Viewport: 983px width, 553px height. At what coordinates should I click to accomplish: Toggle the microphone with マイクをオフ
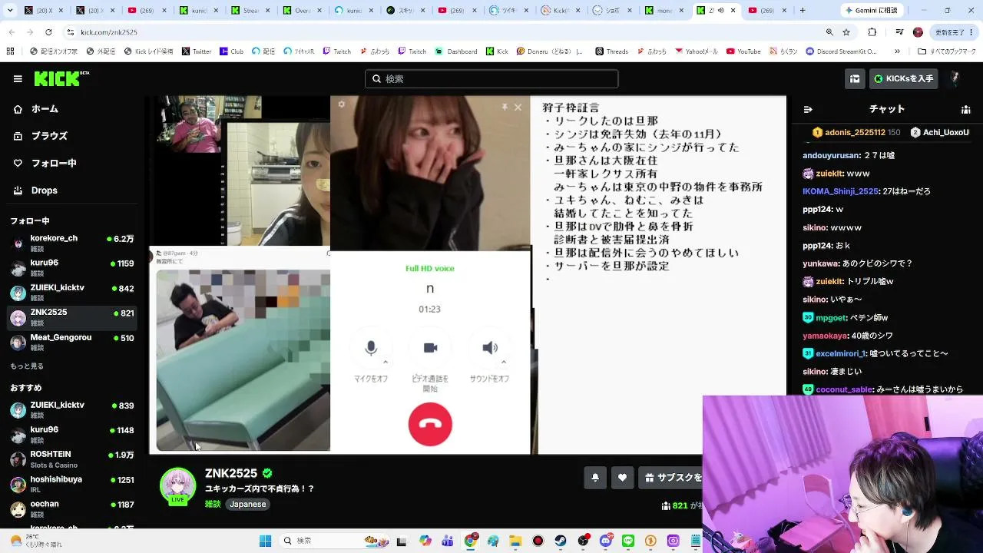point(371,349)
